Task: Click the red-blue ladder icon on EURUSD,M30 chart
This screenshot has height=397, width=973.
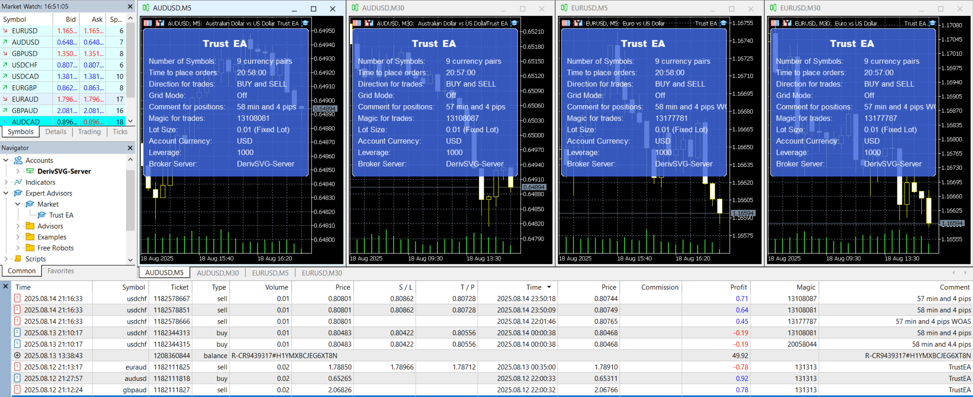Action: coord(787,23)
